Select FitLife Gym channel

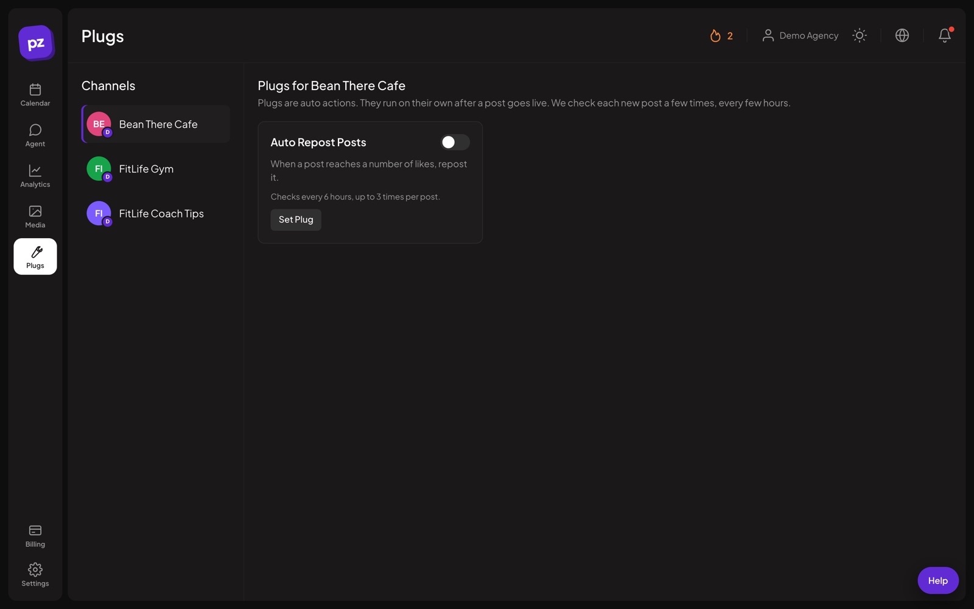pyautogui.click(x=156, y=169)
